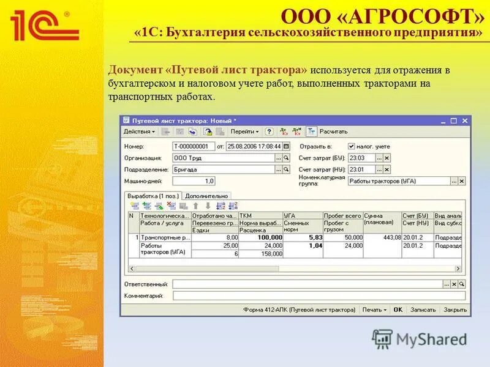
Task: Select the Дт/Кт postings icon
Action: (283, 132)
